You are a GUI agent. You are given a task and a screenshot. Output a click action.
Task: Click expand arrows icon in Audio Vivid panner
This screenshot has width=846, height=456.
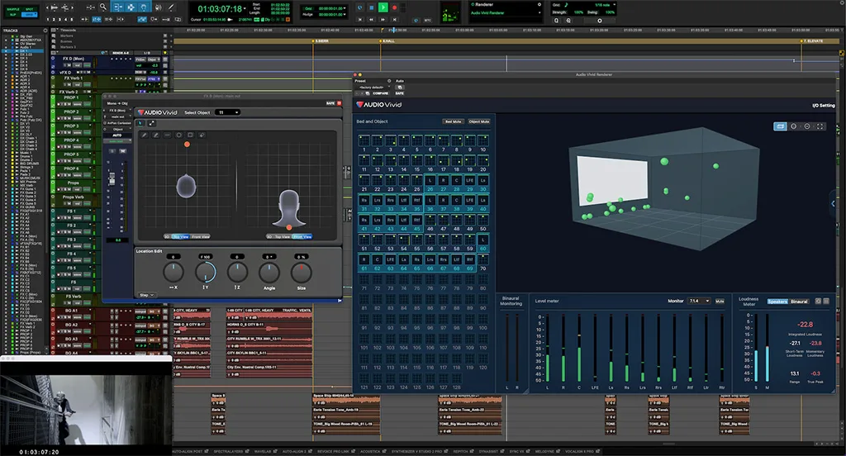pos(152,123)
